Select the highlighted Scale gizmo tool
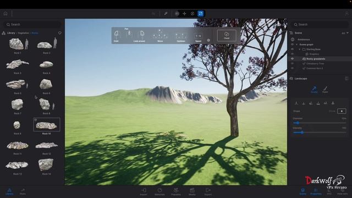352x198 pixels. pyautogui.click(x=200, y=14)
